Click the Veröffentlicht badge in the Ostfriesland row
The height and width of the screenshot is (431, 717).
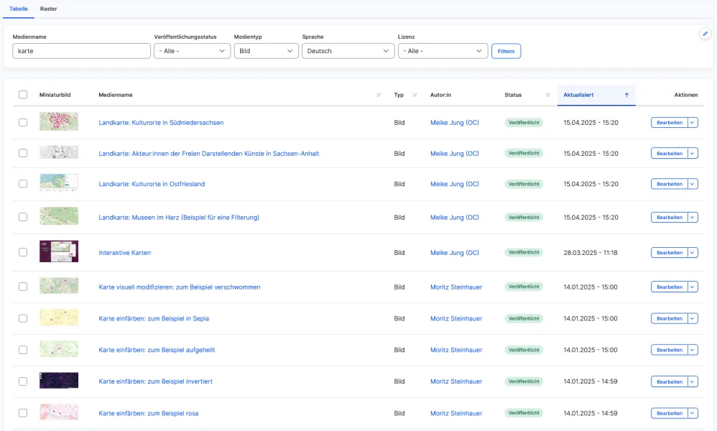(524, 184)
